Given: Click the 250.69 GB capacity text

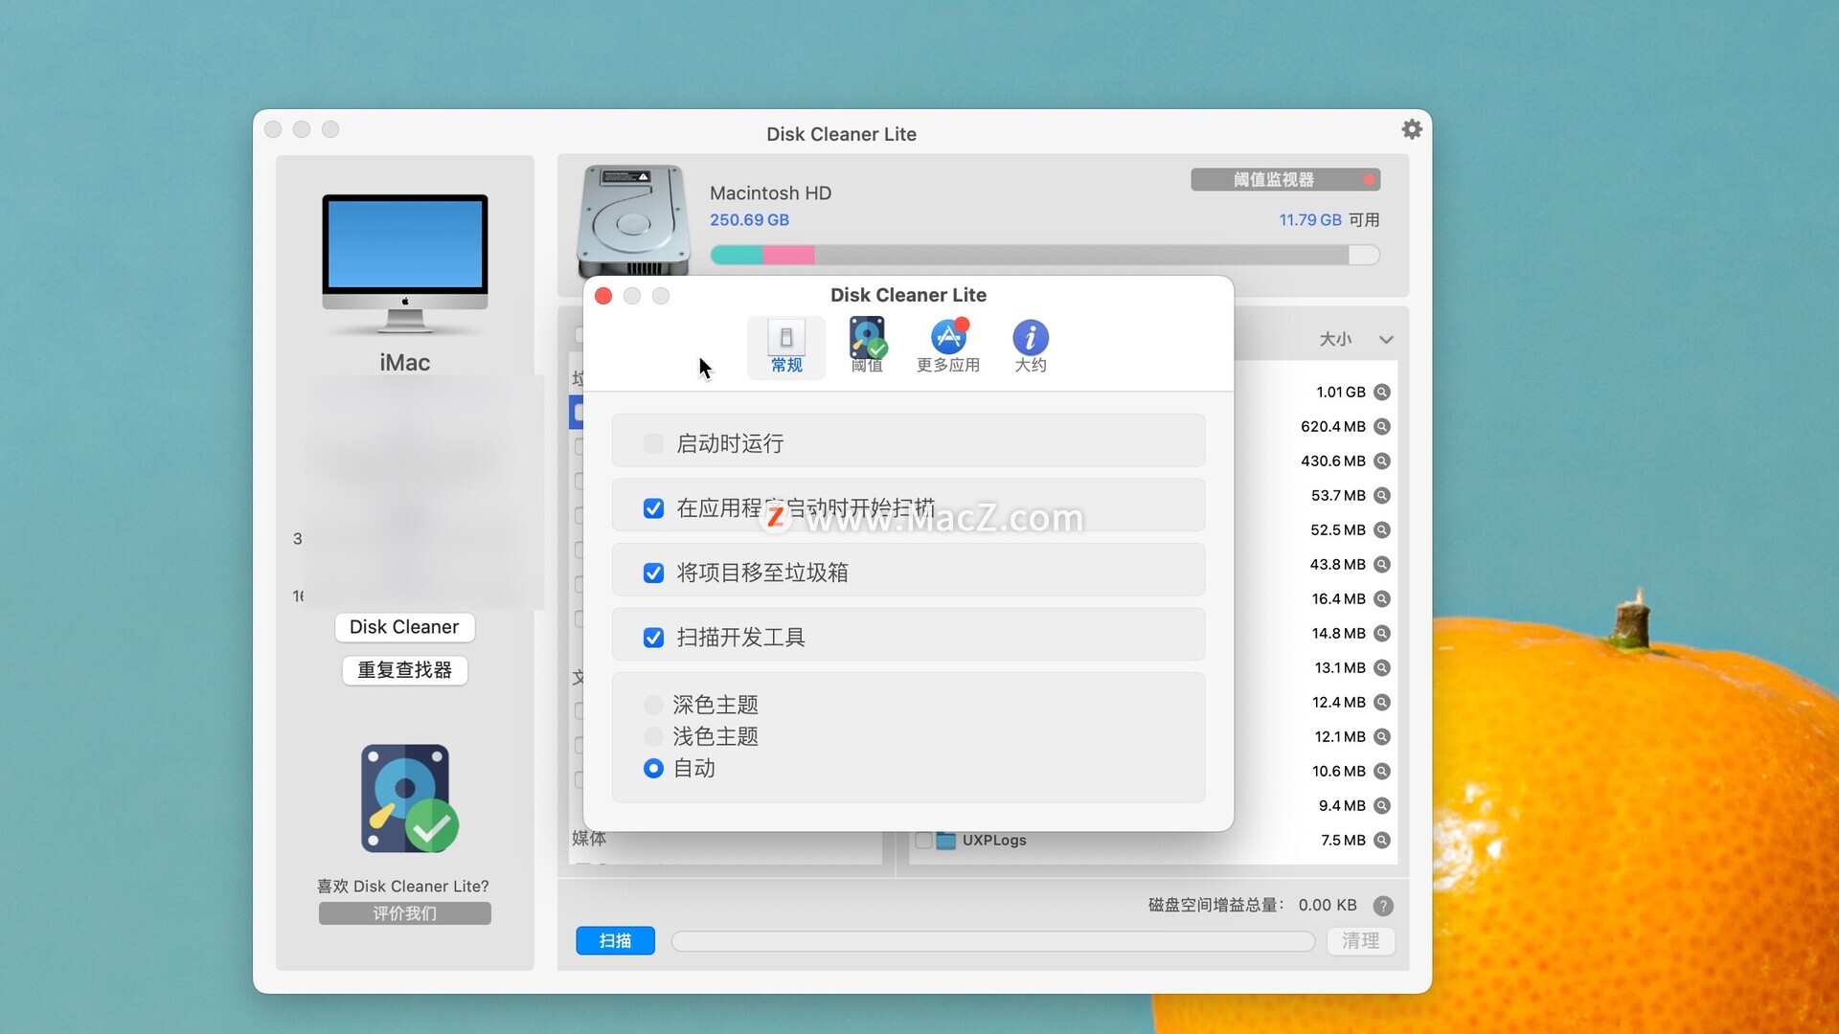Looking at the screenshot, I should [x=749, y=220].
